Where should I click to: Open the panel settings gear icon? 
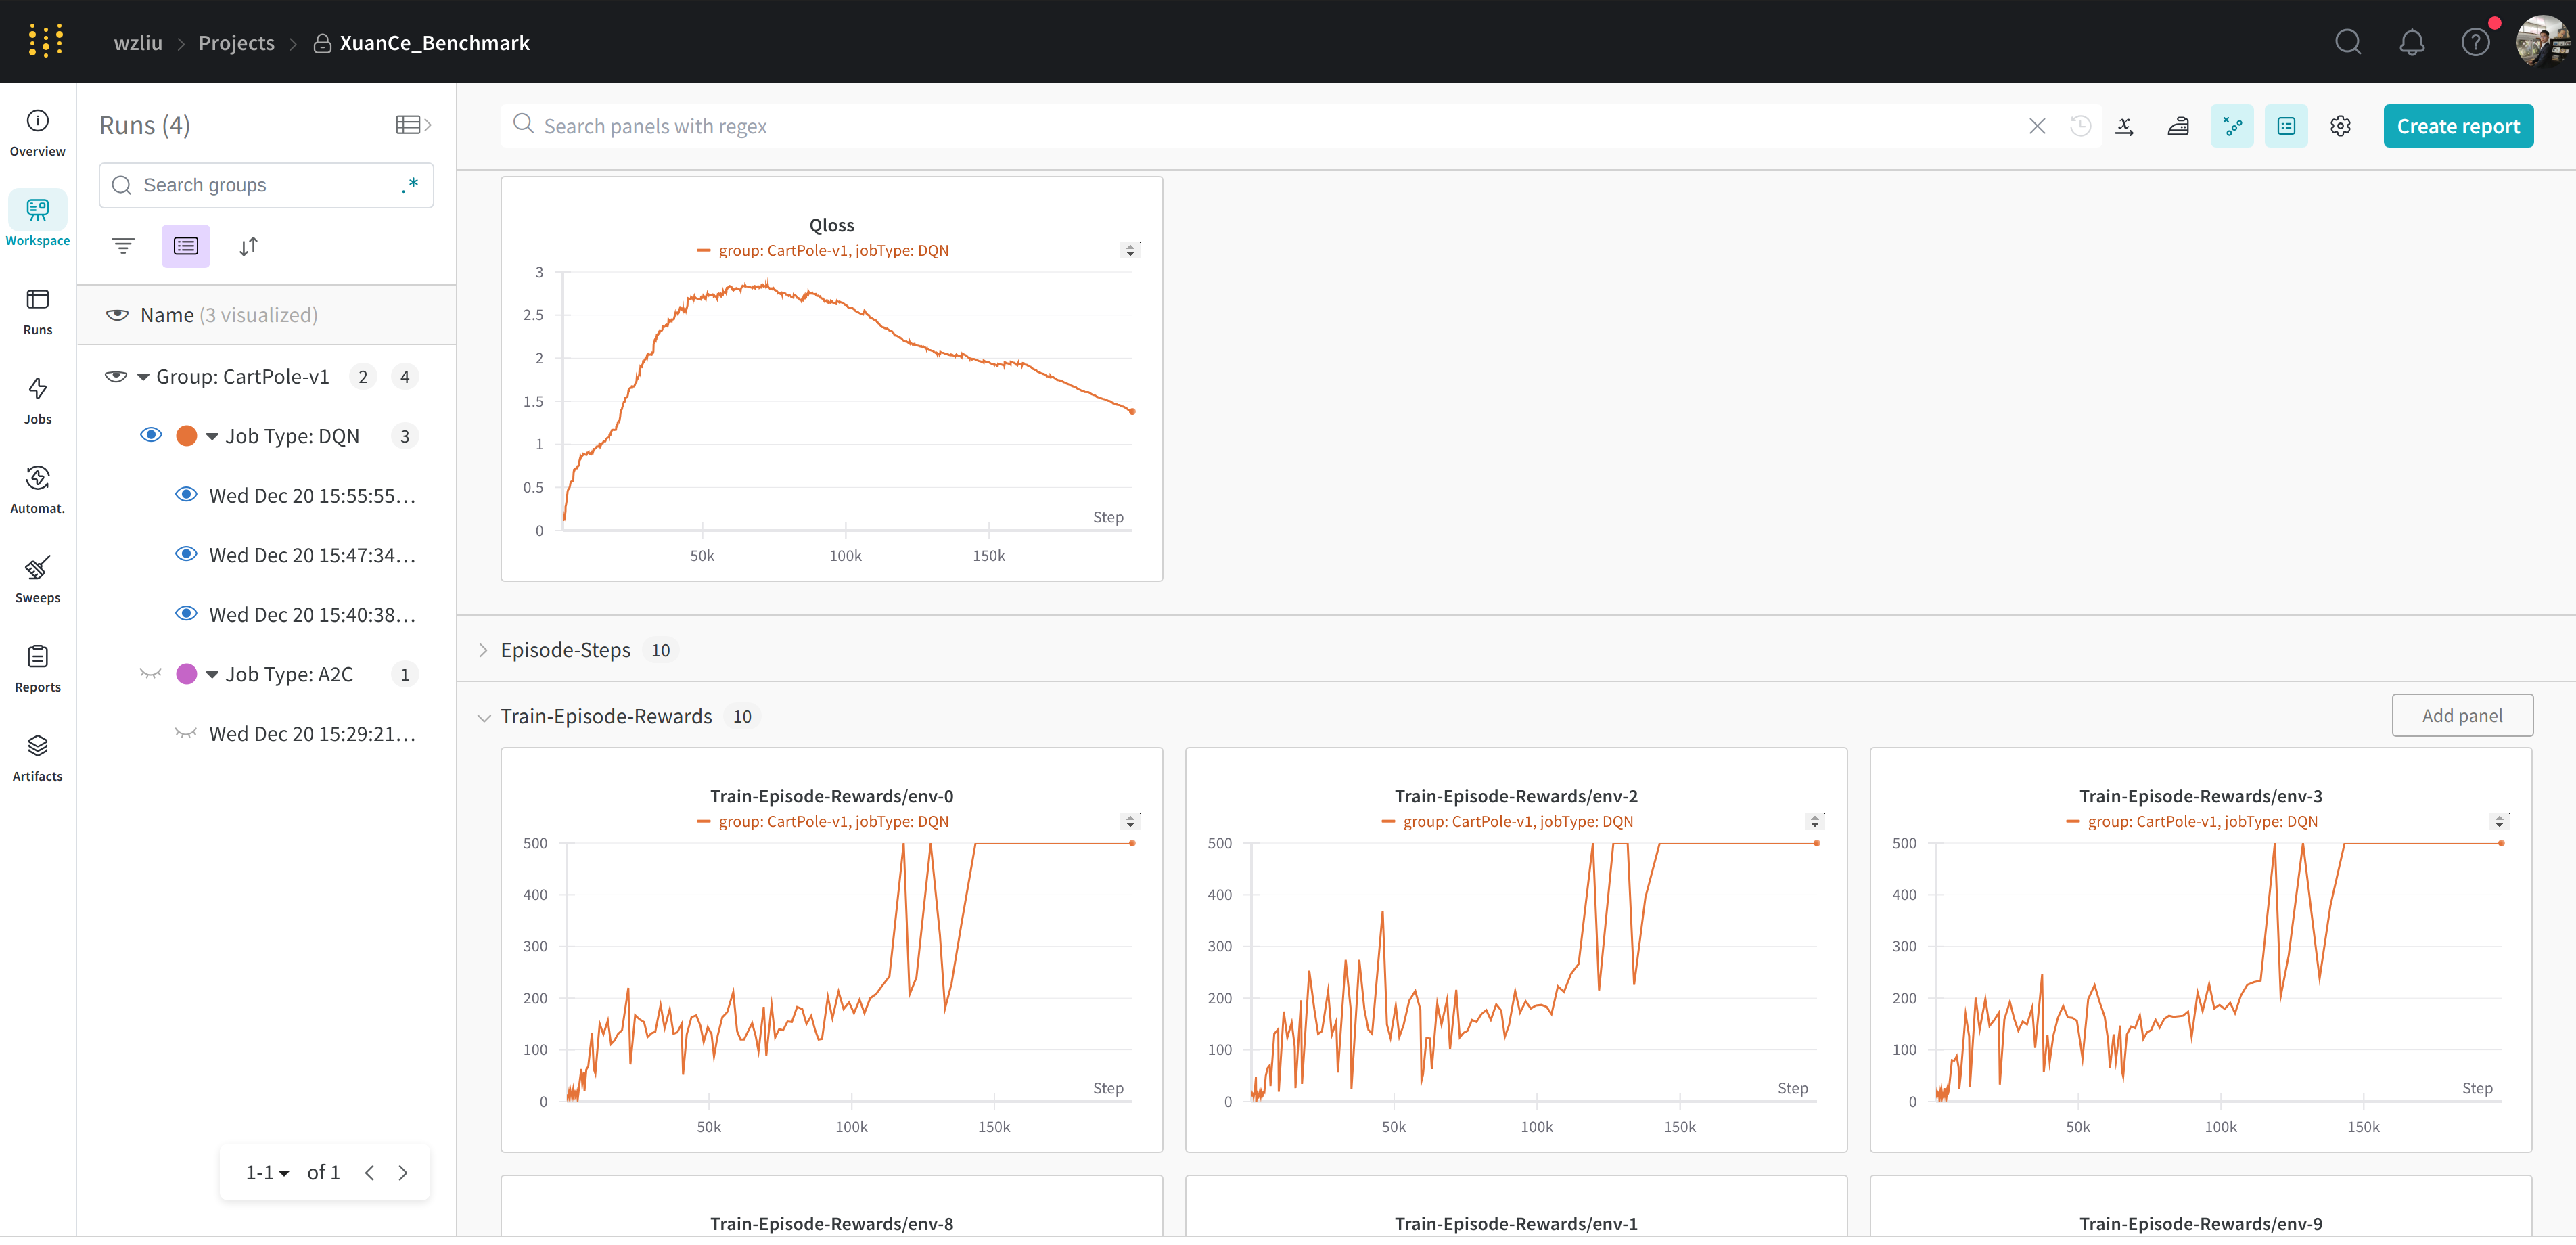click(x=2339, y=126)
